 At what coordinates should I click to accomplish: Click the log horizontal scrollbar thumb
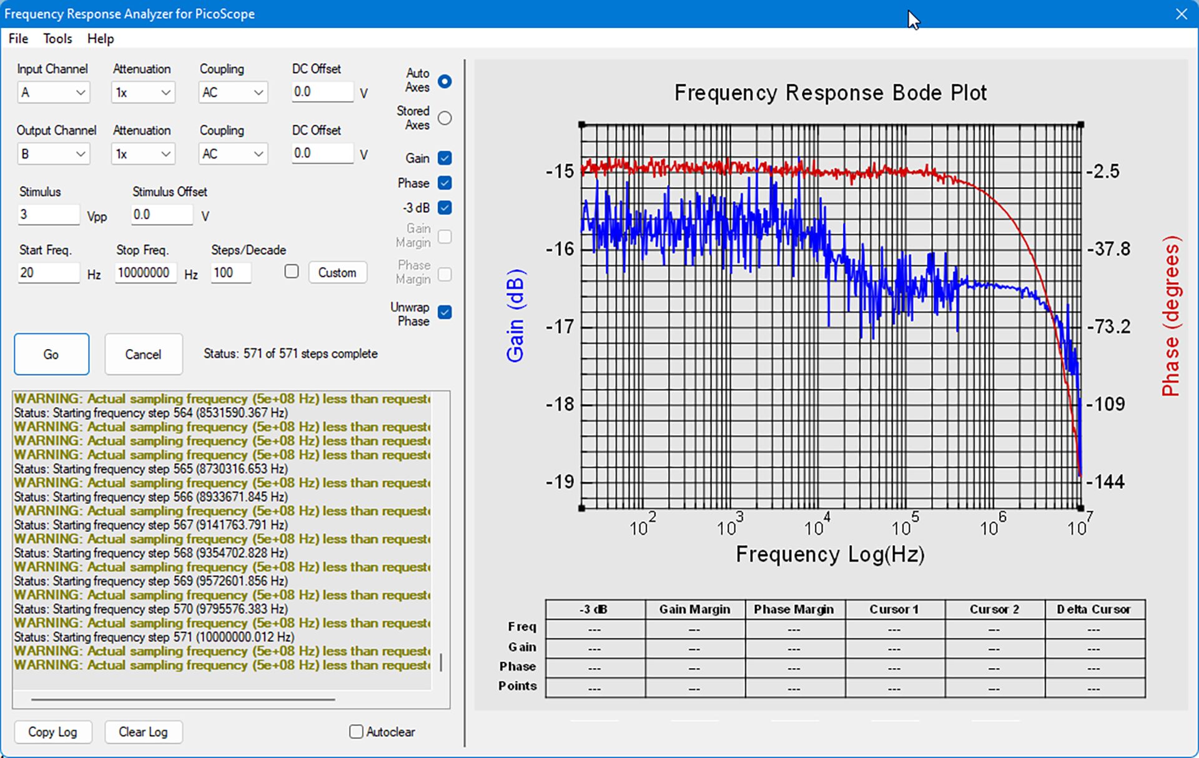point(183,699)
